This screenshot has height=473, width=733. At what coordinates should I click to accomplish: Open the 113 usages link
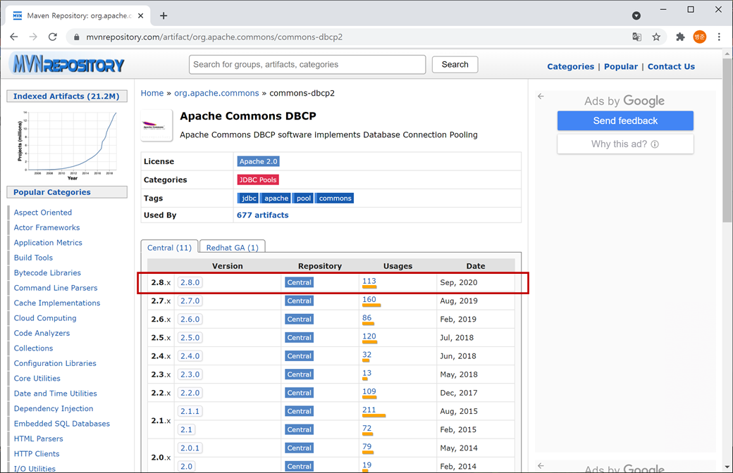click(x=369, y=281)
